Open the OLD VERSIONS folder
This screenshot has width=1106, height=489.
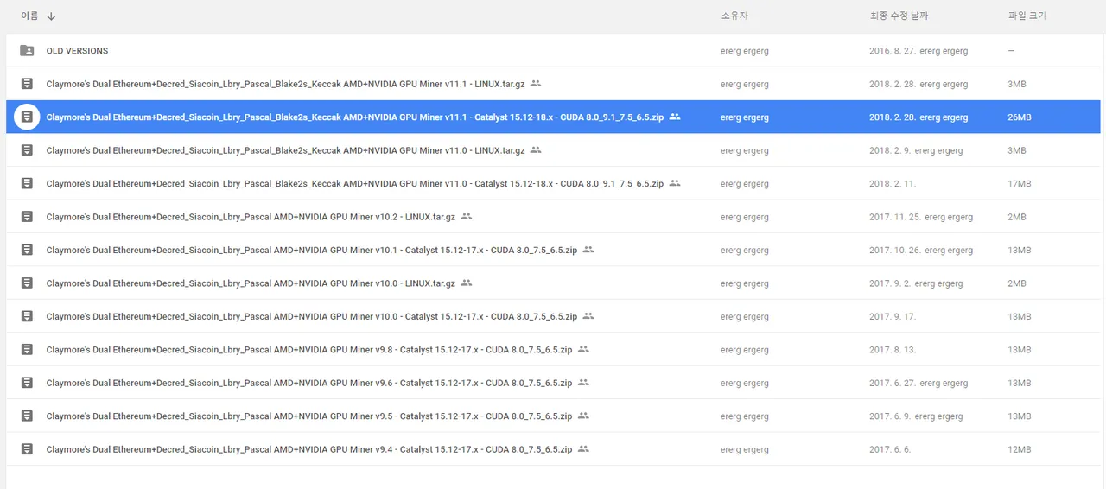point(77,51)
